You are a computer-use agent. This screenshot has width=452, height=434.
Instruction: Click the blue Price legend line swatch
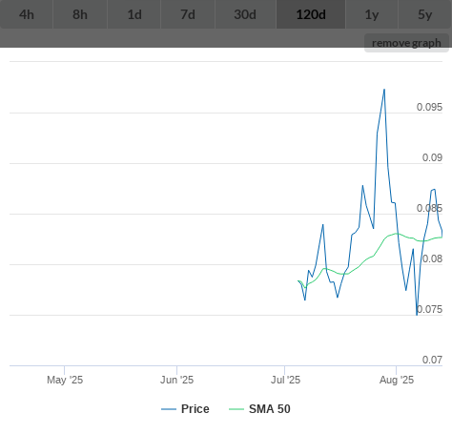[169, 409]
